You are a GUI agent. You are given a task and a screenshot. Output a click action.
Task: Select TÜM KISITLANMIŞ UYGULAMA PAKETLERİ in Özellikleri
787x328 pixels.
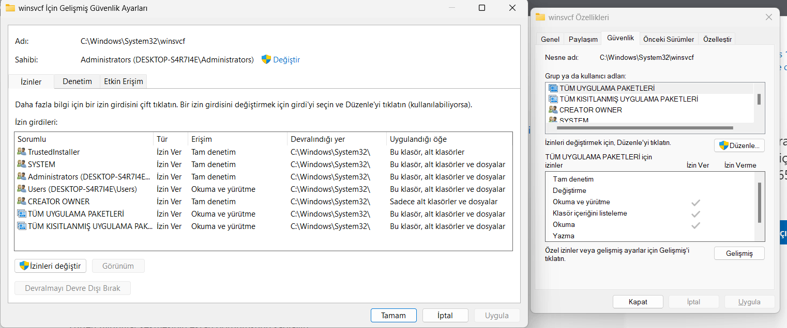650,99
